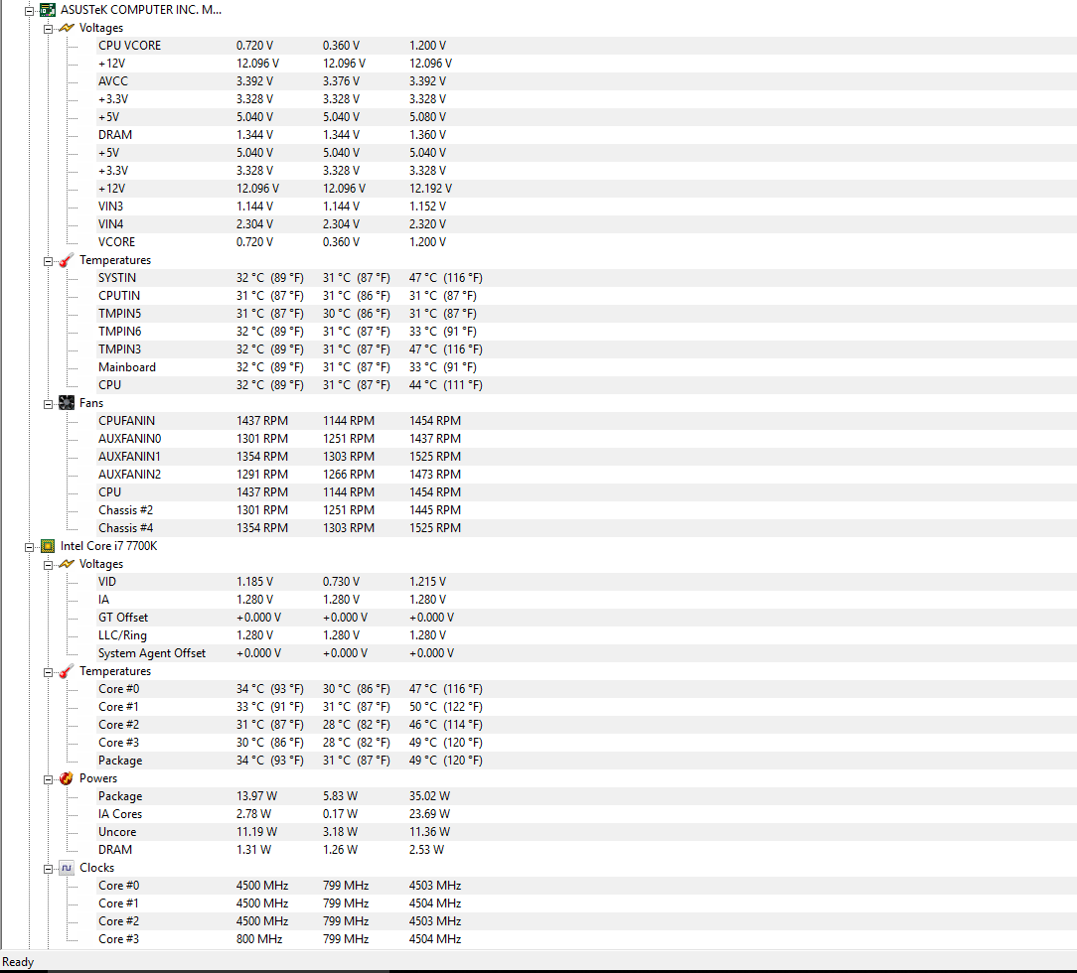Select the Fans label

91,403
